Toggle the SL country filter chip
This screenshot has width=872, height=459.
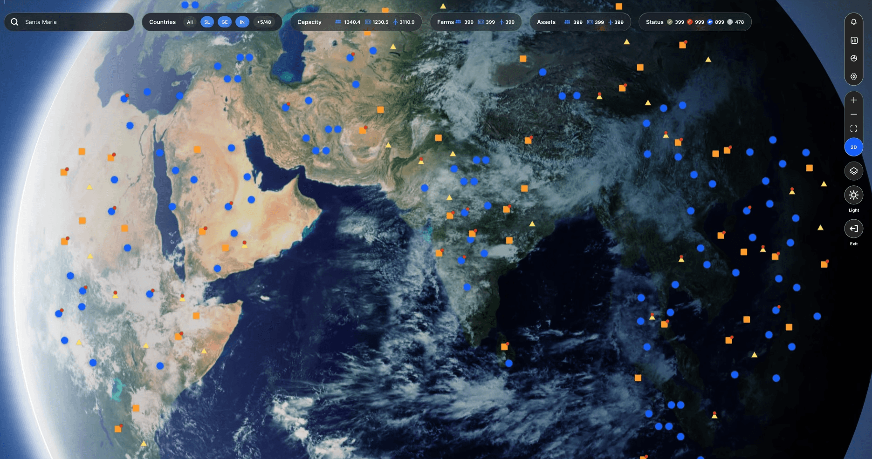(207, 22)
